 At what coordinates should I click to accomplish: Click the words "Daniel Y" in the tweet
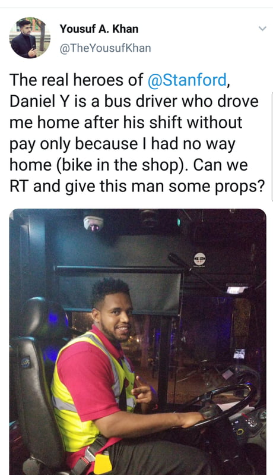pyautogui.click(x=40, y=102)
